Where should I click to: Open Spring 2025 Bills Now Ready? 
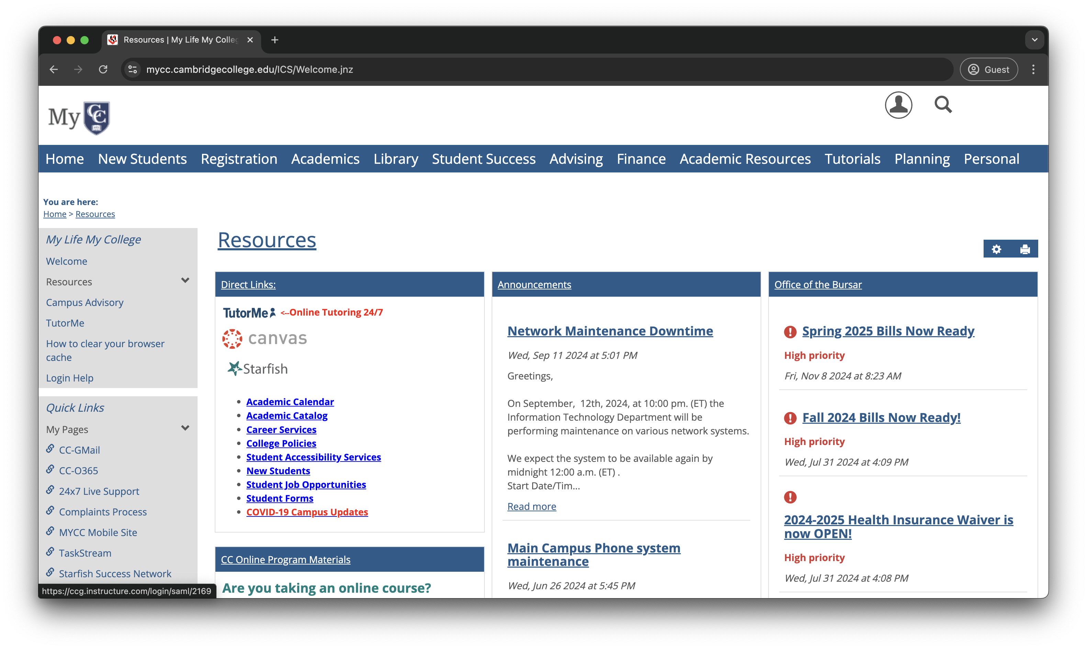887,331
